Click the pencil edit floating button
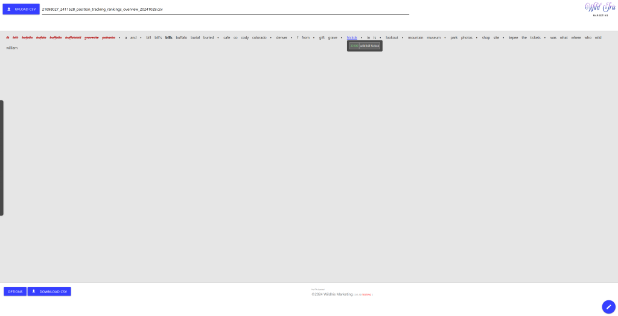 608,306
